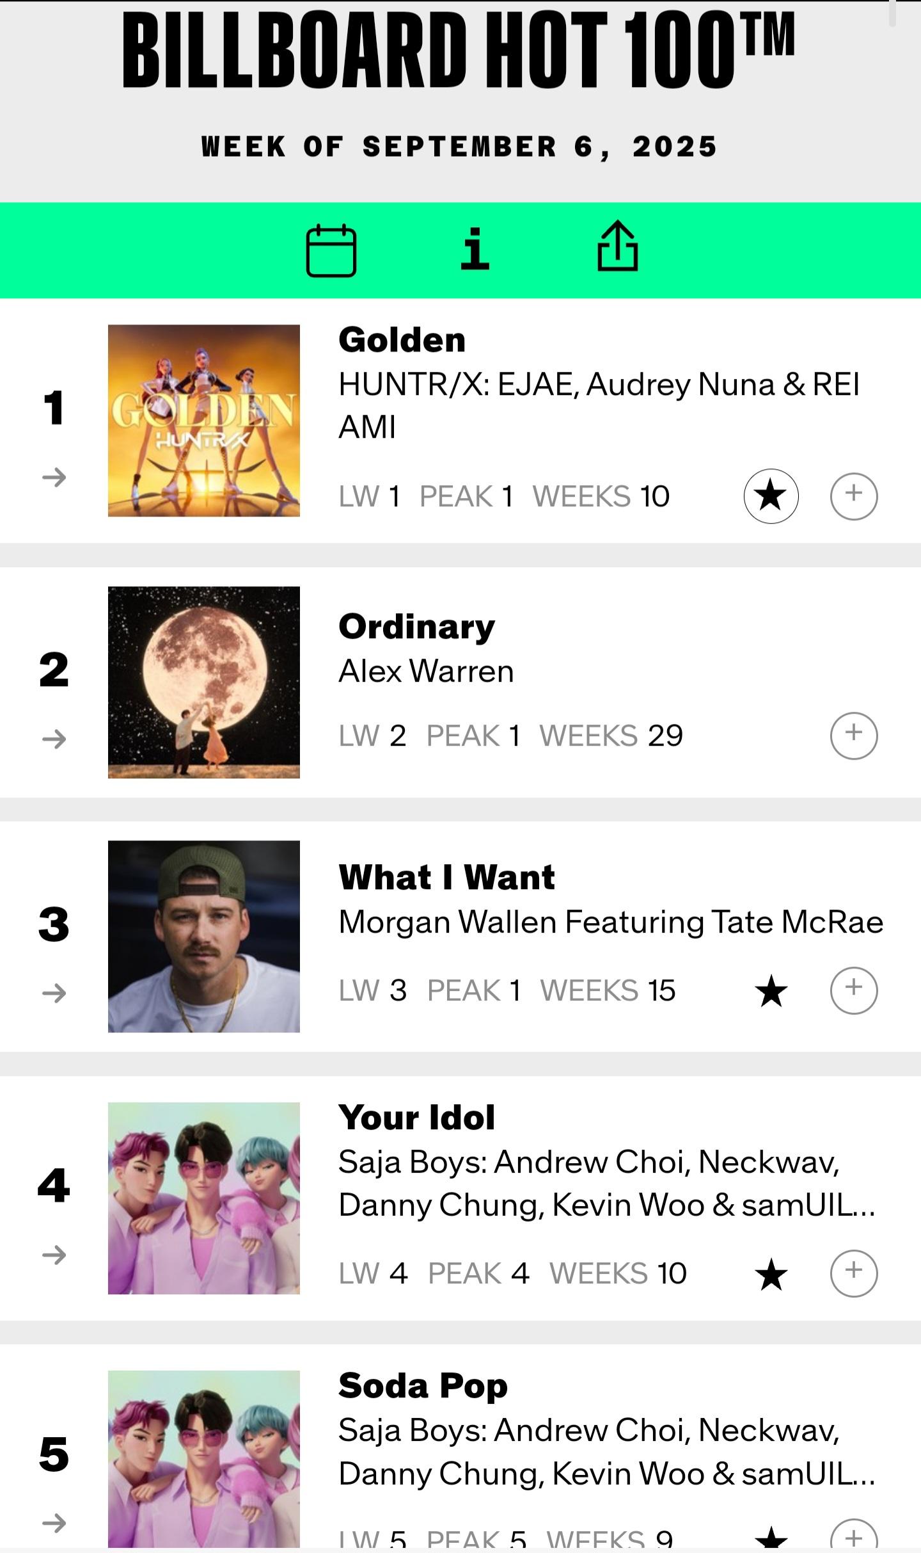Open the Golden album cover

click(203, 421)
